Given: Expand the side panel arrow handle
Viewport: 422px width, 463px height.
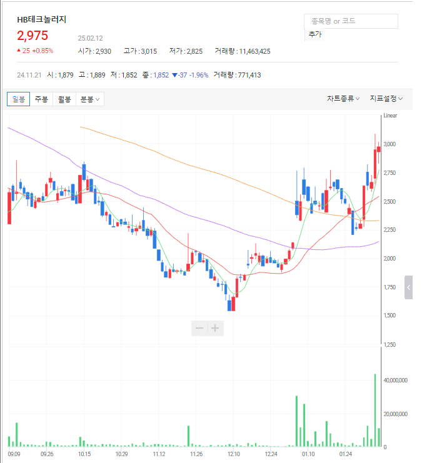Looking at the screenshot, I should click(x=408, y=287).
